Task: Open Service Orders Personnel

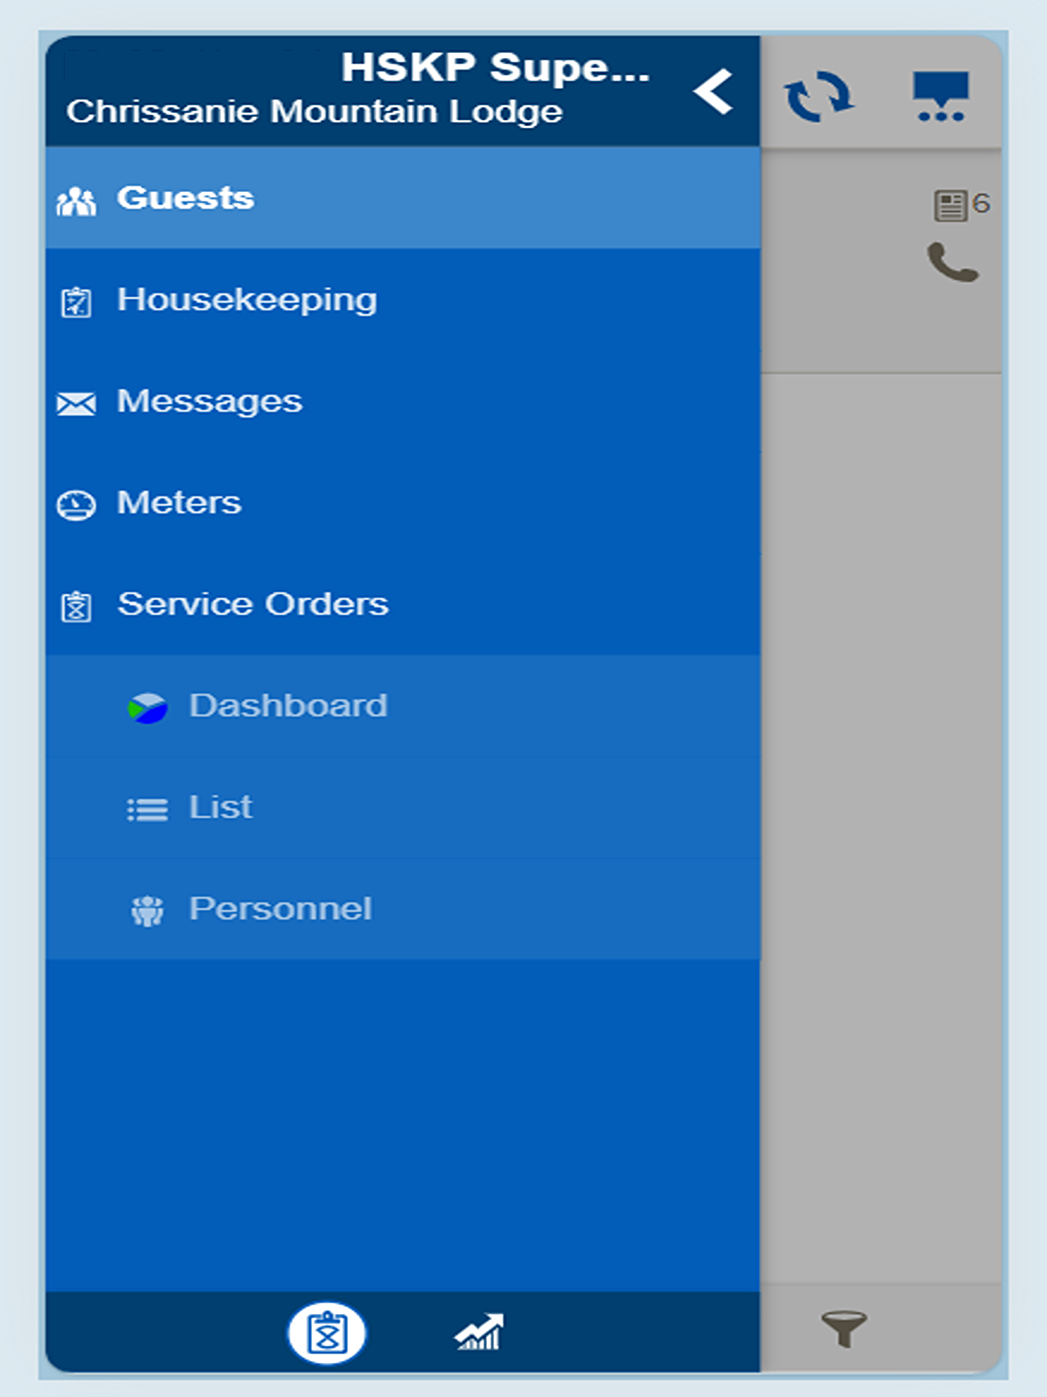Action: (x=280, y=909)
